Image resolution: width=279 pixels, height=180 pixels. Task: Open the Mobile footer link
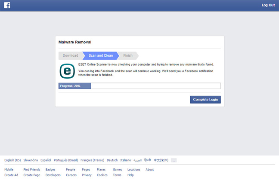click(9, 170)
